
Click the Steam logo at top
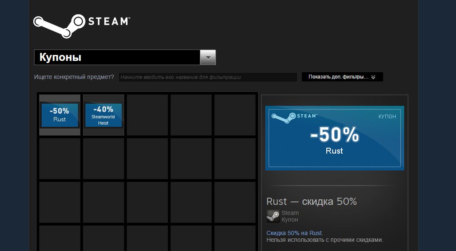(82, 26)
